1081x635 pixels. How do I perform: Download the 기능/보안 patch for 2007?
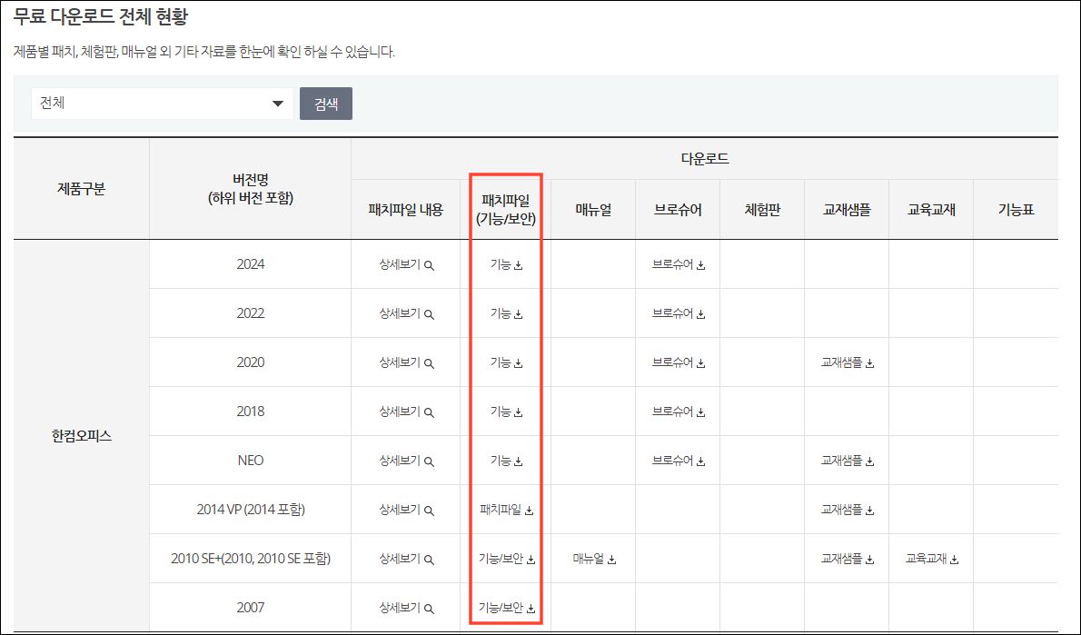click(x=505, y=607)
